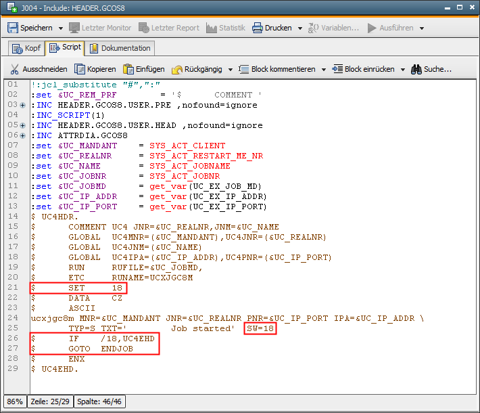Image resolution: width=480 pixels, height=413 pixels.
Task: Place cursor on SET 18 line
Action: click(95, 288)
